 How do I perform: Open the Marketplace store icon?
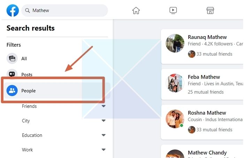tap(210, 10)
